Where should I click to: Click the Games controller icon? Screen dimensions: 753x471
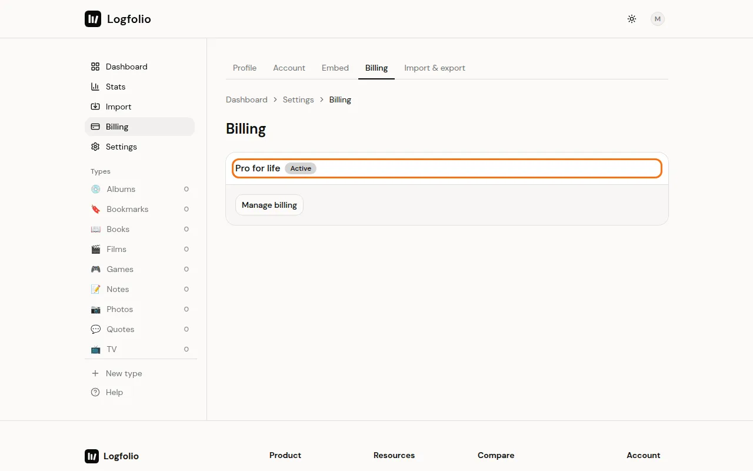tap(95, 269)
